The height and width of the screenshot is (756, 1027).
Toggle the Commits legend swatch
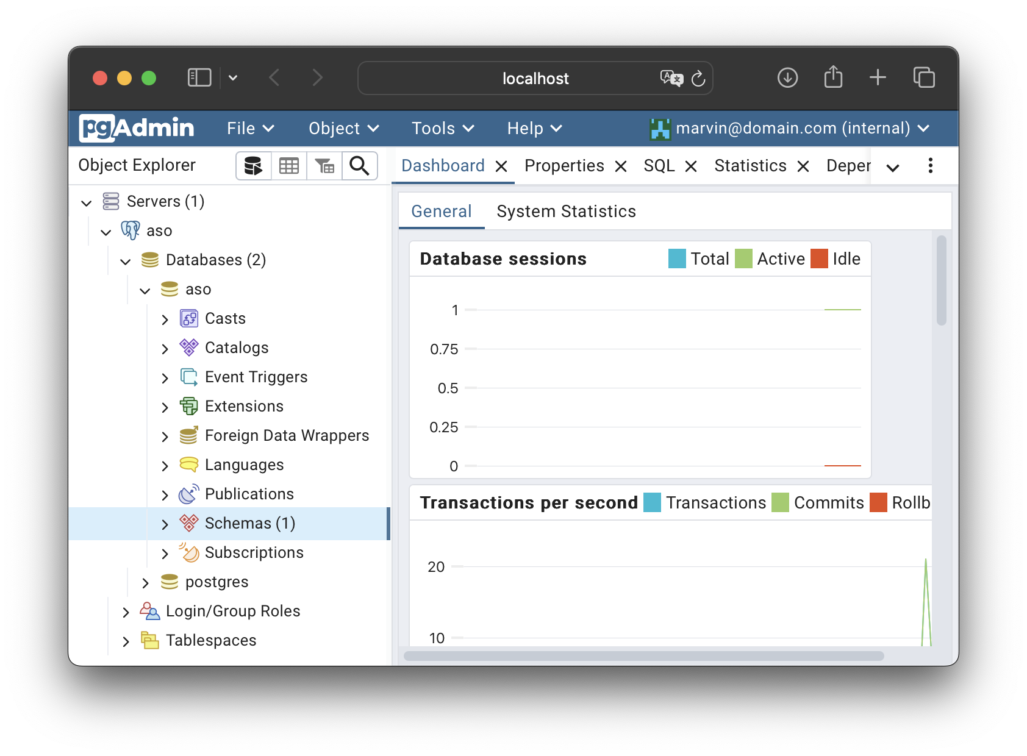pyautogui.click(x=780, y=503)
